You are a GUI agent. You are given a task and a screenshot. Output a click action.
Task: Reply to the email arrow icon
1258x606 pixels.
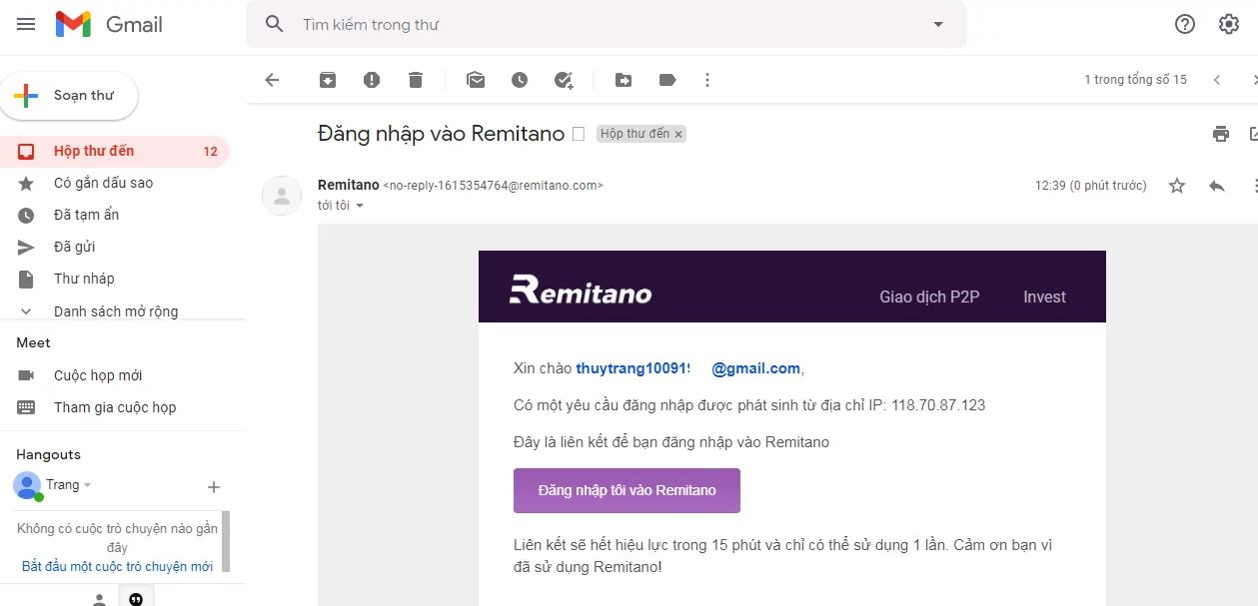(x=1217, y=186)
